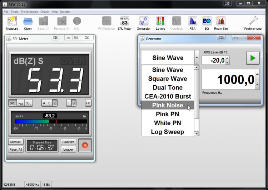Open the Graph menu
The height and width of the screenshot is (190, 268).
pyautogui.click(x=45, y=12)
